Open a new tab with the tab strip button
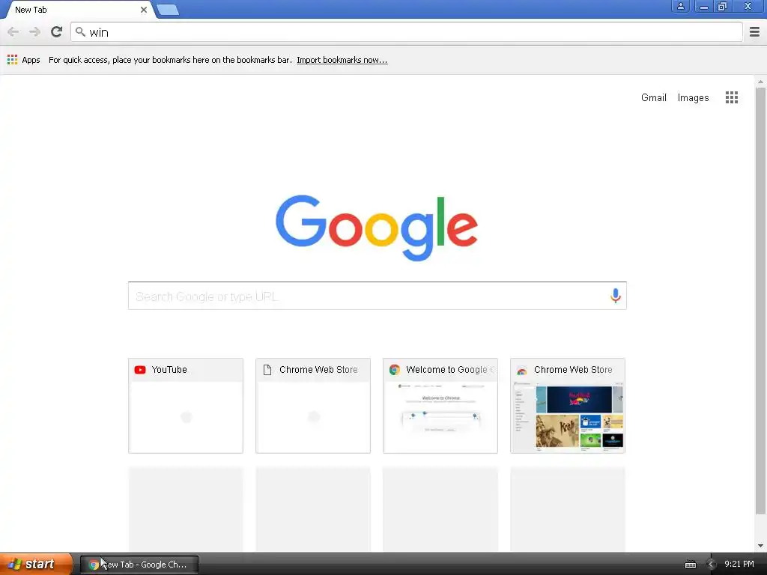The height and width of the screenshot is (575, 767). coord(168,10)
